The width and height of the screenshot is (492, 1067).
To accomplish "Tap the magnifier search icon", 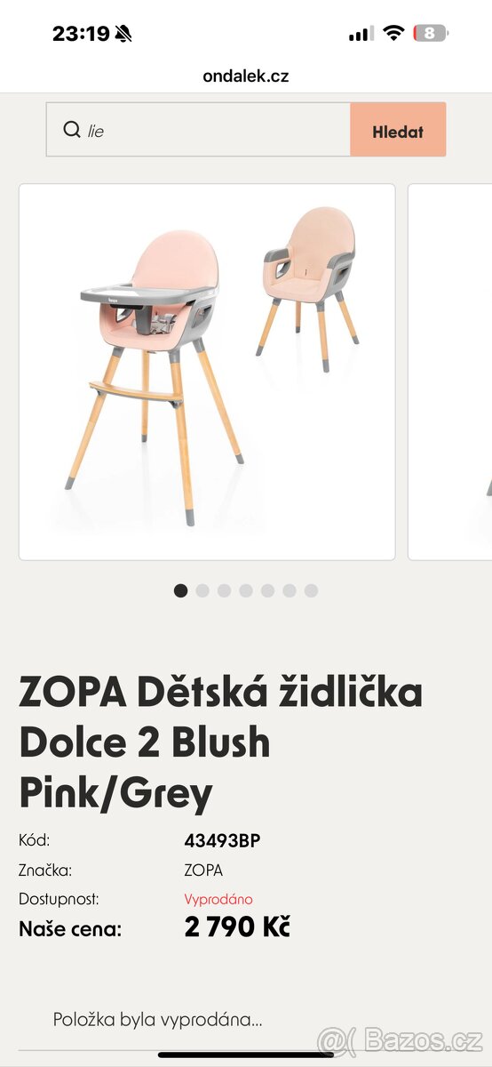I will click(72, 130).
